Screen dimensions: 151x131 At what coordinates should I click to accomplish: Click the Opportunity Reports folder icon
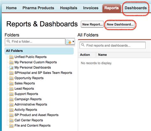point(11,78)
